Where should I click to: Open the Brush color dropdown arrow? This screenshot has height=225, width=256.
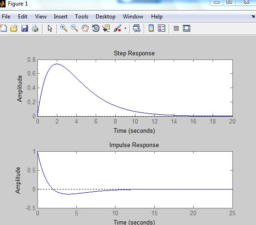pyautogui.click(x=125, y=28)
